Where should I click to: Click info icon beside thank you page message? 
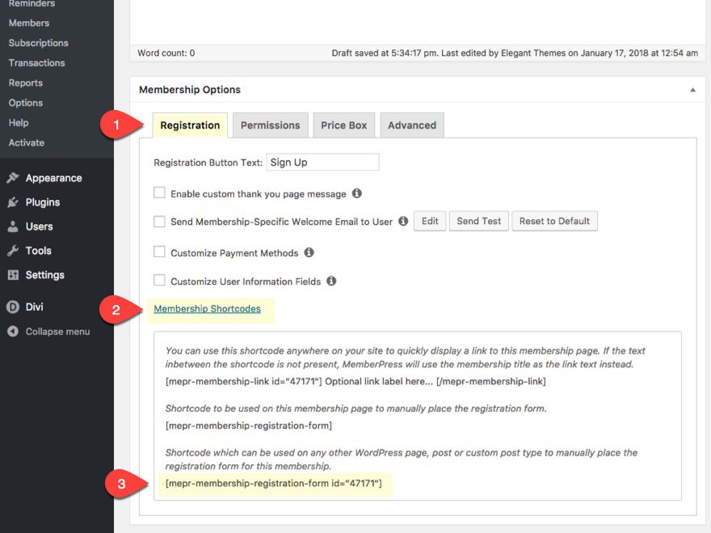(357, 193)
